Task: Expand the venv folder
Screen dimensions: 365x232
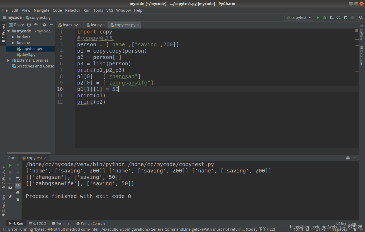Action: [13, 43]
